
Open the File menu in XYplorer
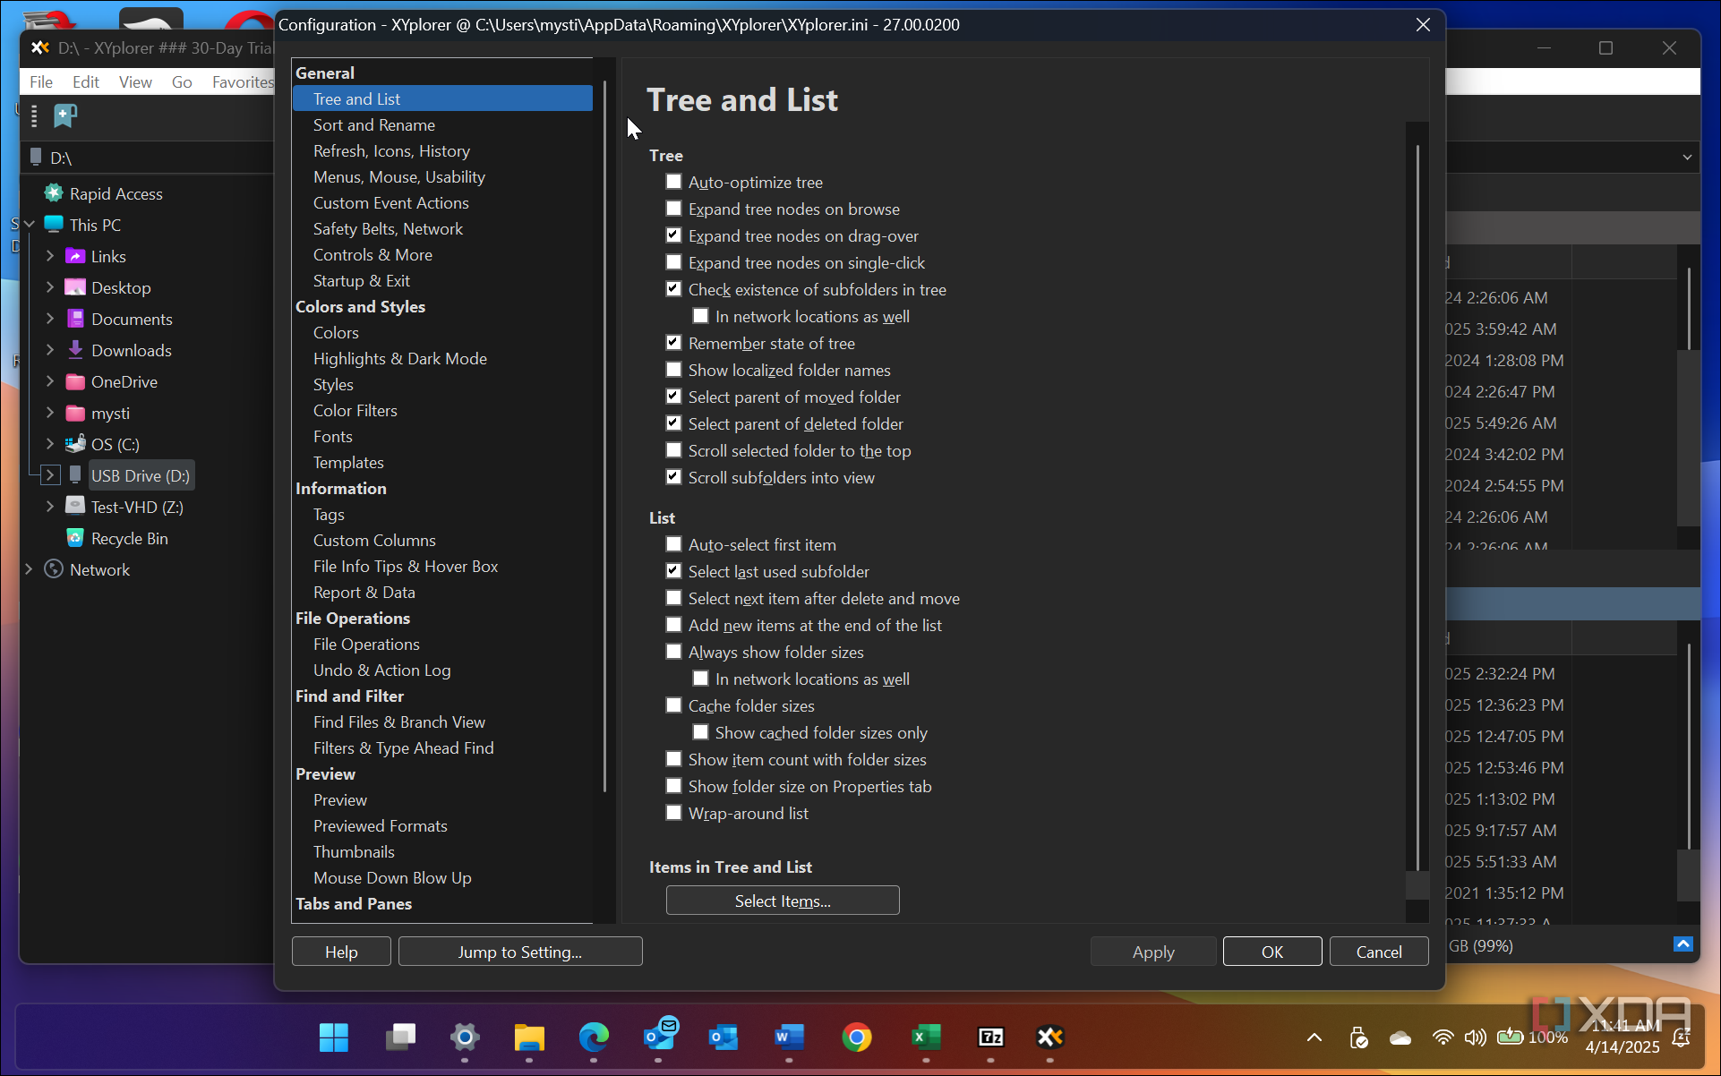pos(41,81)
